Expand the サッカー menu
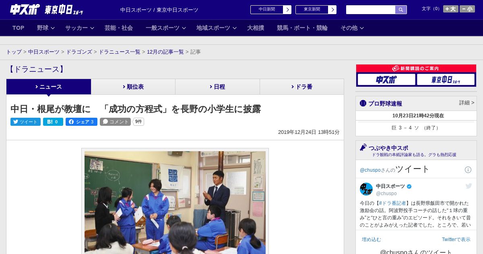The width and height of the screenshot is (483, 254). pos(80,28)
